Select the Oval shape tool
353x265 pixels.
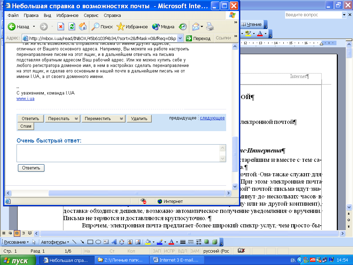point(98,242)
